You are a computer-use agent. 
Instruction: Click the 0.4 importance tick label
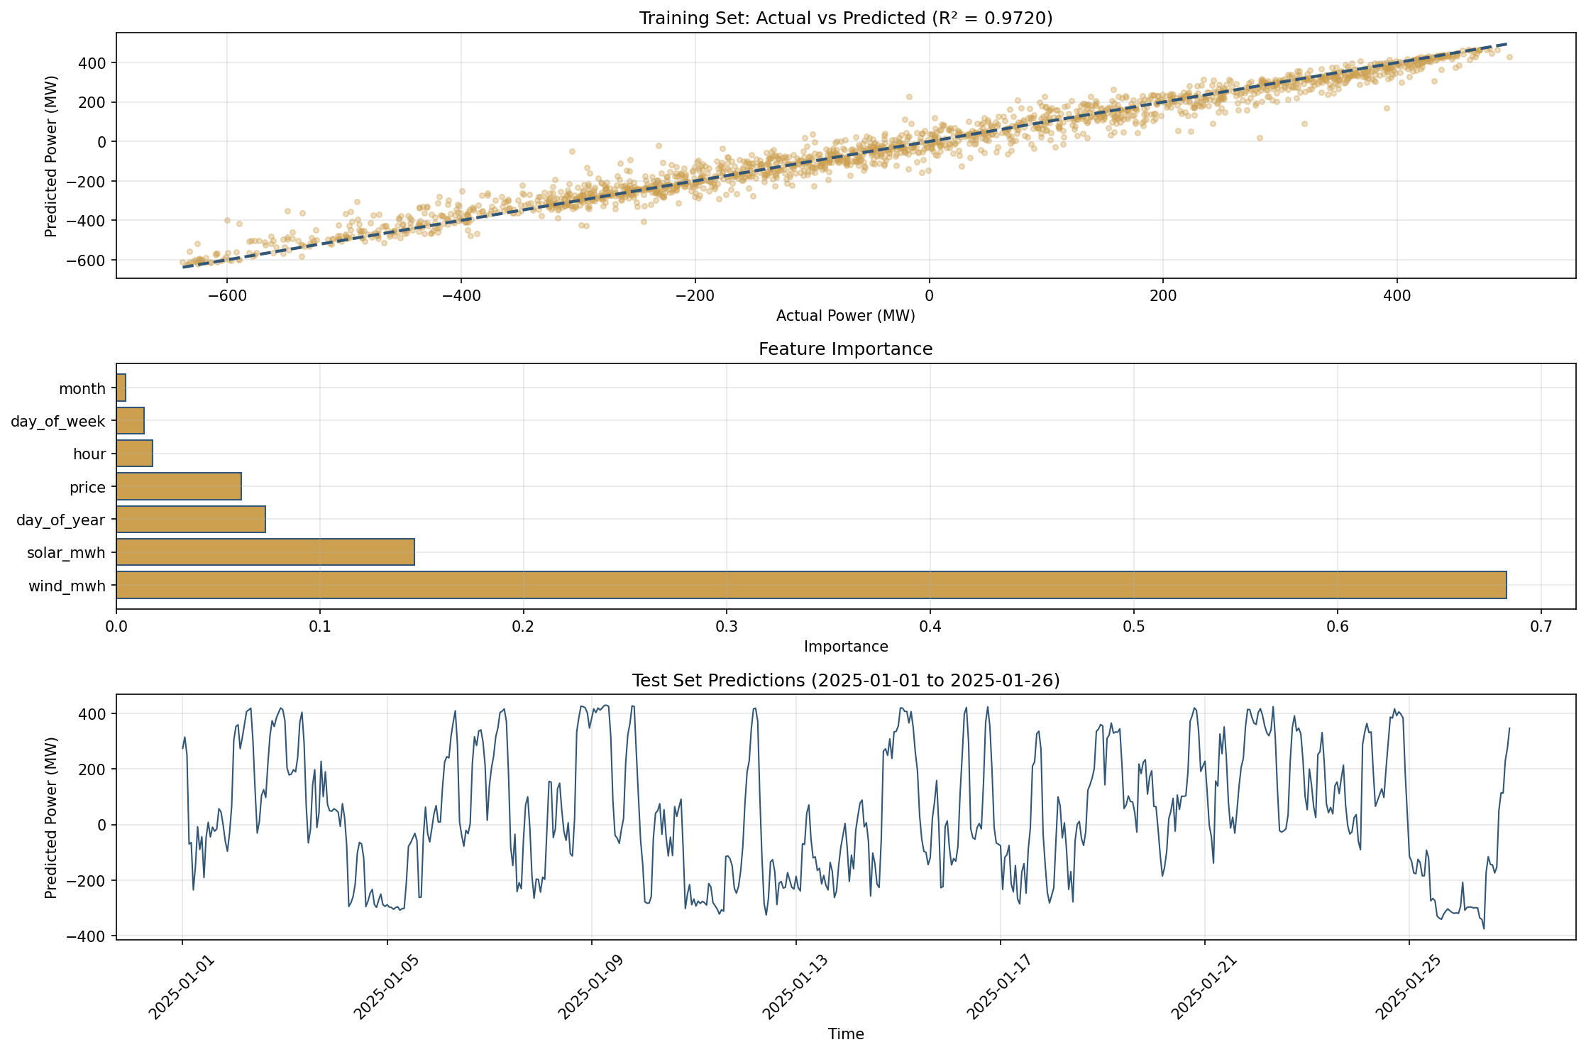click(930, 628)
